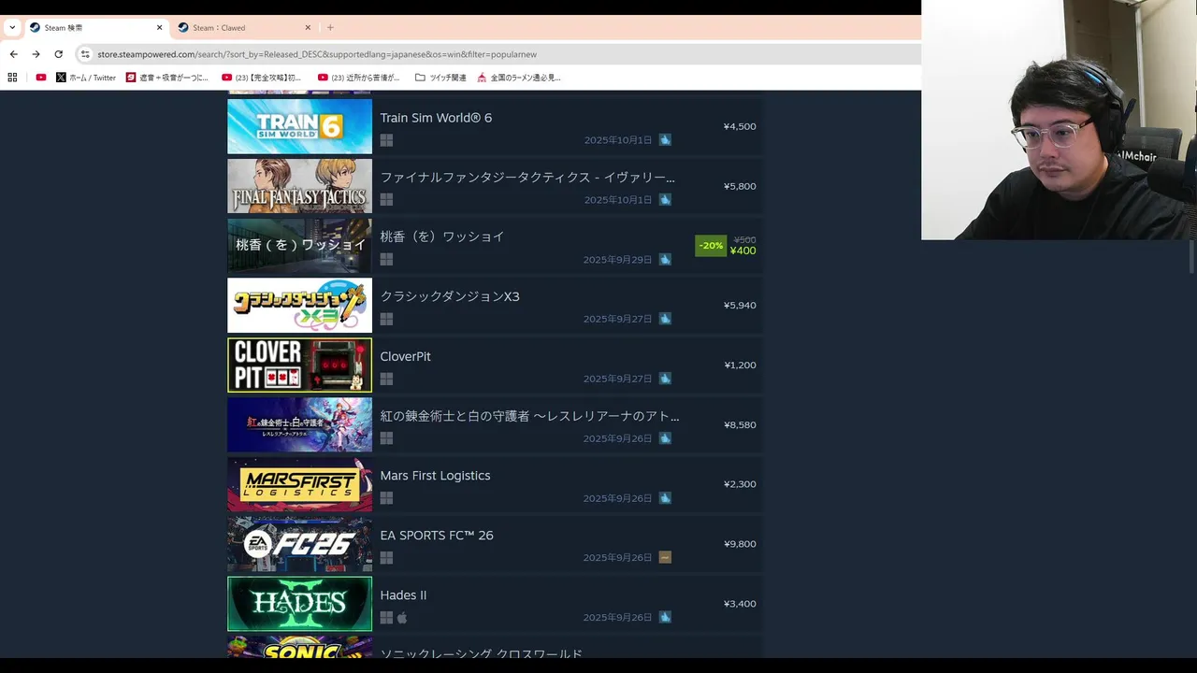Viewport: 1197px width, 673px height.
Task: Click the page vertical scrollbar thumb
Action: (1191, 255)
